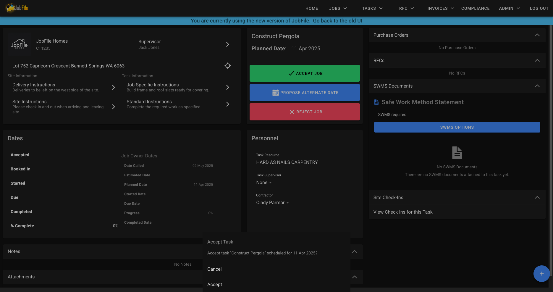The width and height of the screenshot is (553, 292).
Task: Open SWMS Options
Action: coord(457,127)
